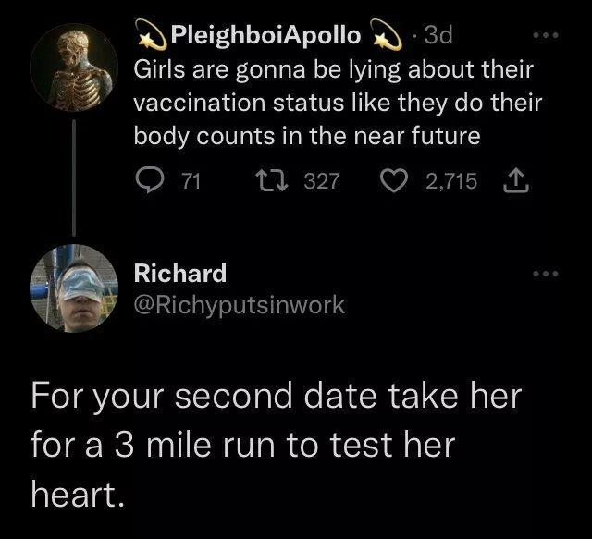
Task: Open the three-dot menu on Richard's tweet
Action: 548,274
